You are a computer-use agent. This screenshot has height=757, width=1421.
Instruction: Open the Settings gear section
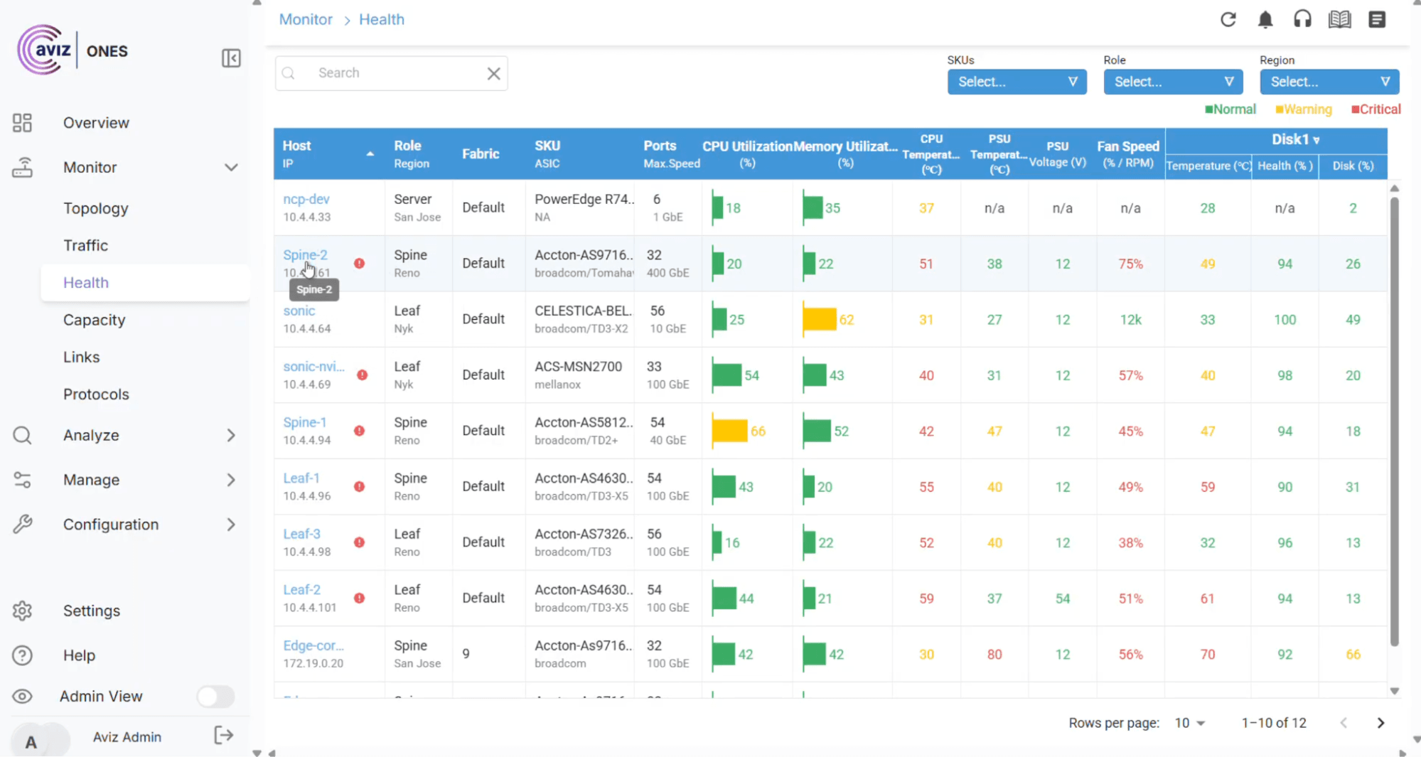click(91, 611)
